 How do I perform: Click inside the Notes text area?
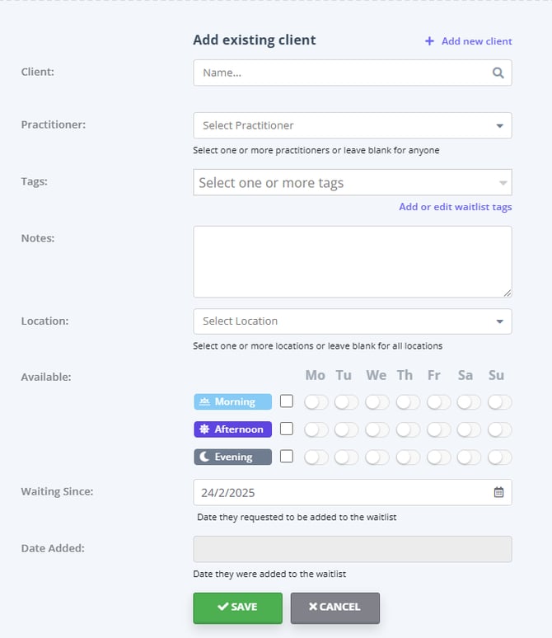point(352,261)
